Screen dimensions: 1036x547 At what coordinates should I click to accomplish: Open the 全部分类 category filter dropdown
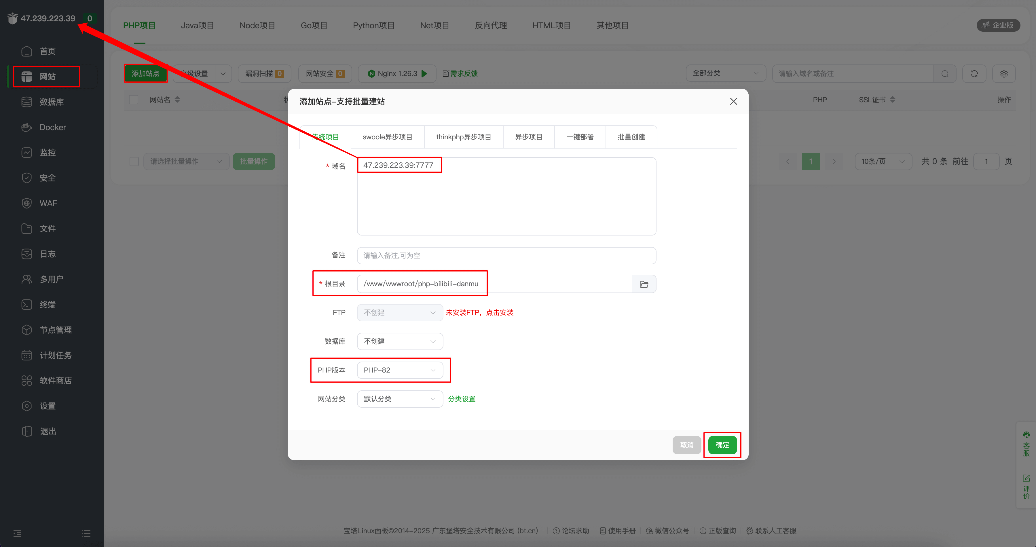coord(725,73)
